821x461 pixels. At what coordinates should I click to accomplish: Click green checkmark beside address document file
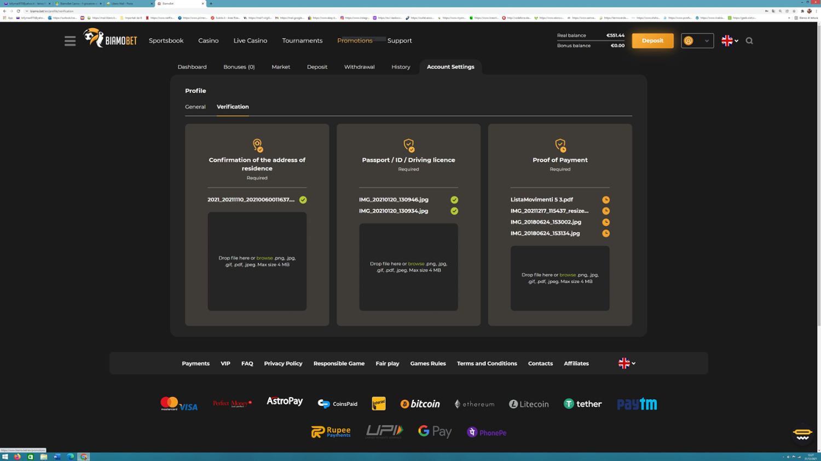303,200
